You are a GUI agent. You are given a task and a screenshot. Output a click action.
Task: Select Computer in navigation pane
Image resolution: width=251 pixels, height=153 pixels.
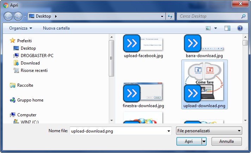click(x=27, y=115)
